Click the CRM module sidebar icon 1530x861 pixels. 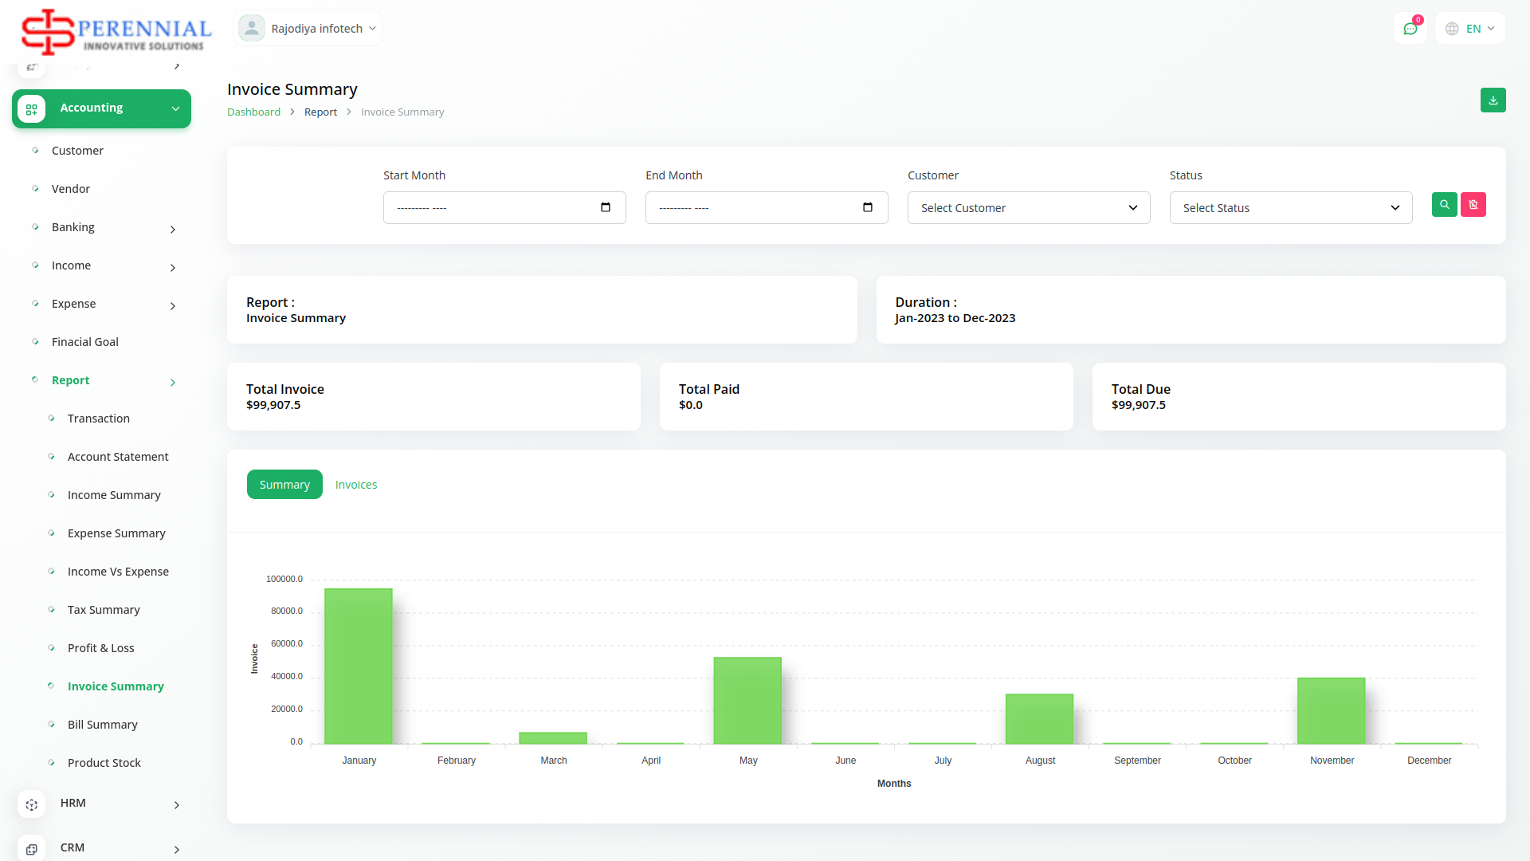[x=32, y=849]
